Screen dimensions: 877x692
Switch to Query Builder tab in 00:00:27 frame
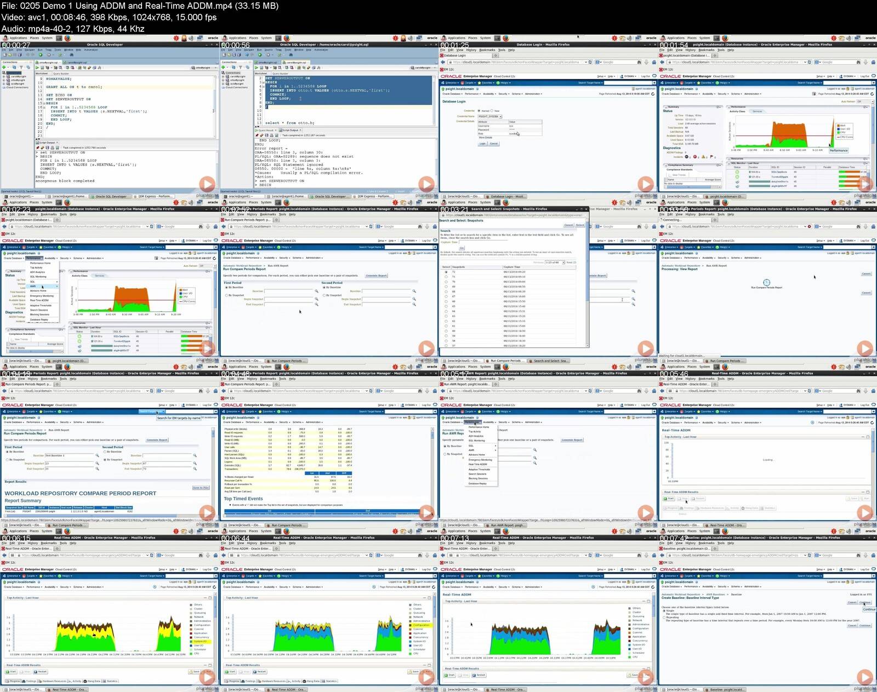pos(60,73)
